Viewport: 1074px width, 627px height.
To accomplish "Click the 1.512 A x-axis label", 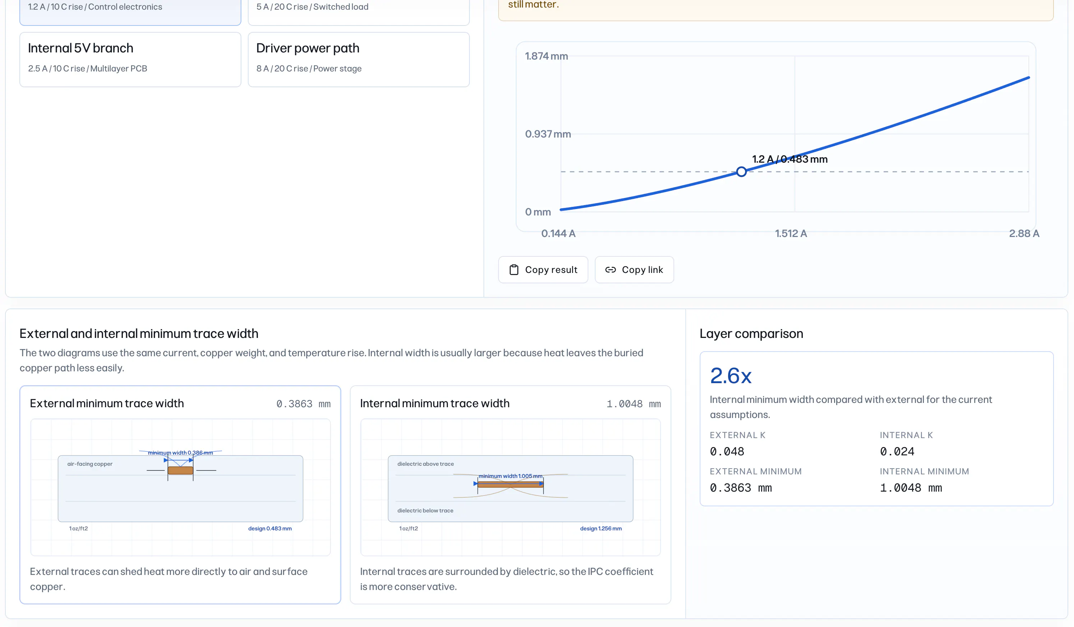I will 791,233.
